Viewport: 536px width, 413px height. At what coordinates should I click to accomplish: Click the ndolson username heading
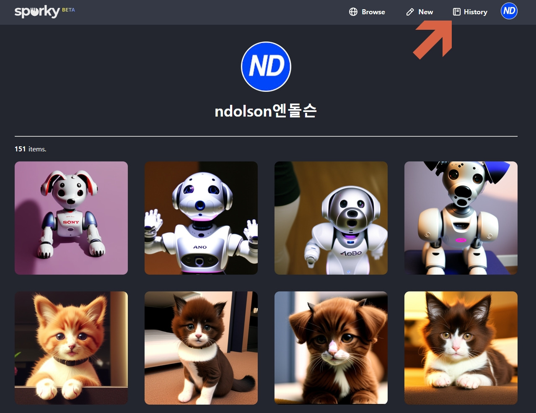(266, 111)
